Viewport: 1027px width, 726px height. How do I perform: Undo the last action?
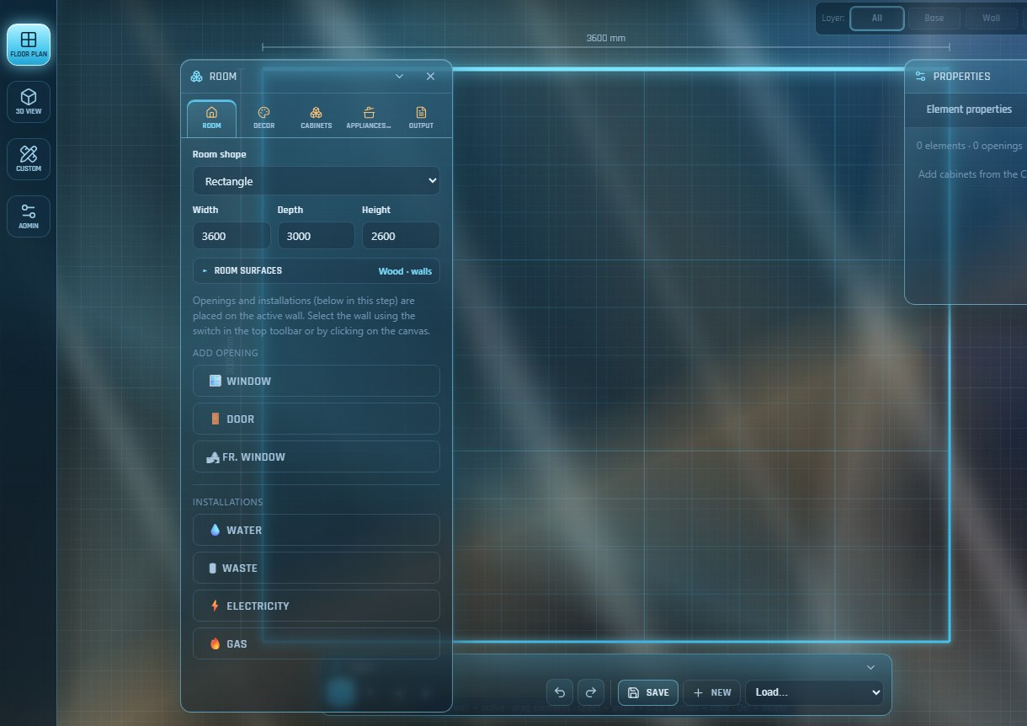pos(560,692)
